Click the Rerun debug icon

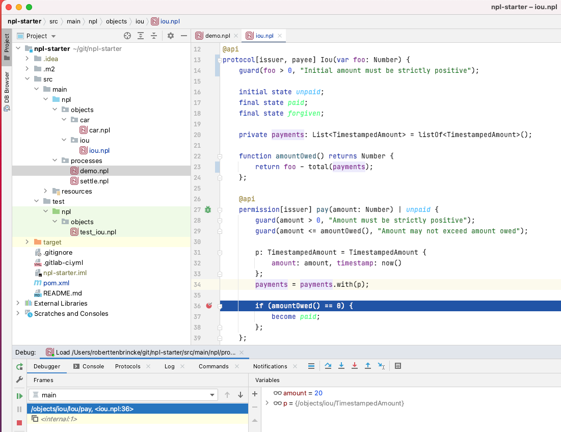click(x=19, y=366)
